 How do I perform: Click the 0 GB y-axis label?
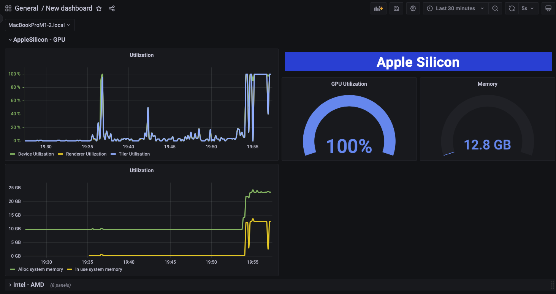click(16, 256)
